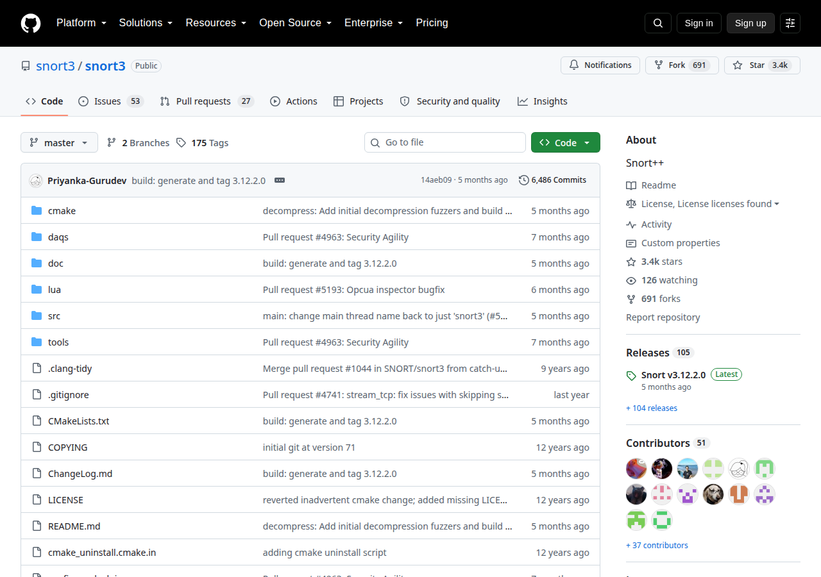Fork the snort3 repository
The width and height of the screenshot is (821, 577).
coord(682,65)
